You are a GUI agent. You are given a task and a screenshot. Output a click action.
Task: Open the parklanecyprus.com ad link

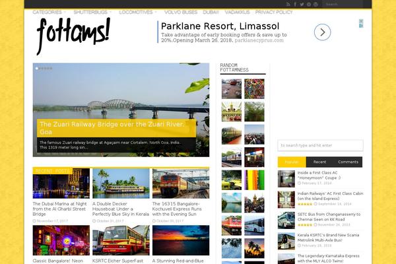259,40
